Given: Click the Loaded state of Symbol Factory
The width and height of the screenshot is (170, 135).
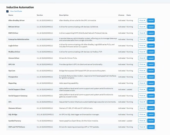Looking at the screenshot, I should click(129, 121).
